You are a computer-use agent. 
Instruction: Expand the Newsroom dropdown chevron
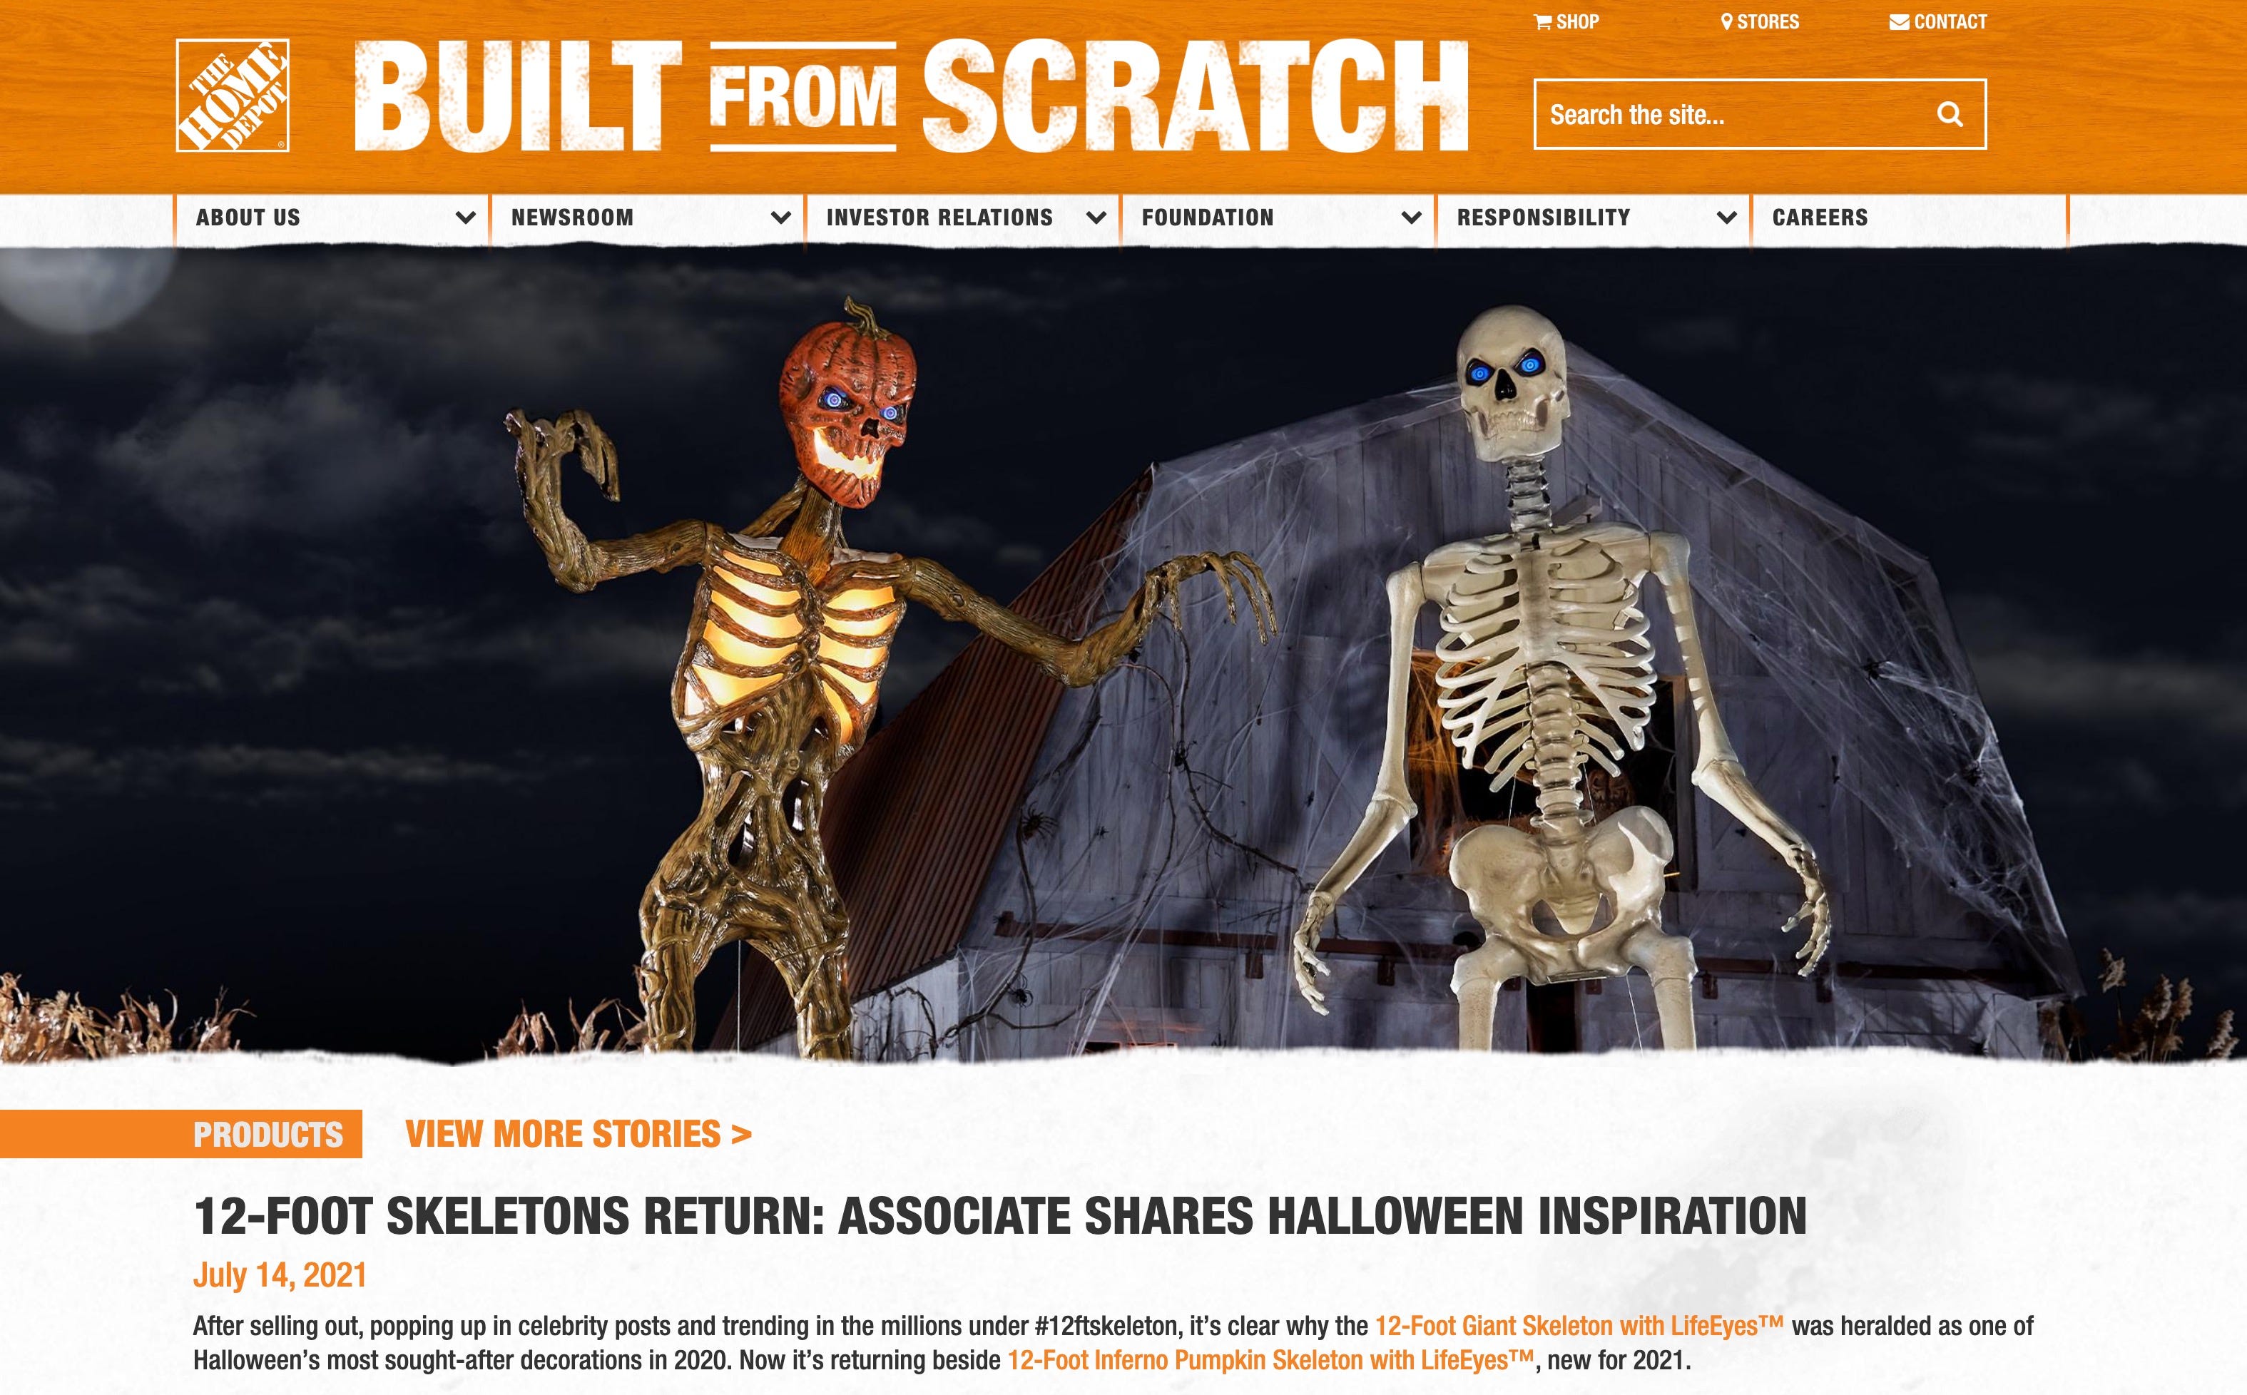(x=780, y=218)
